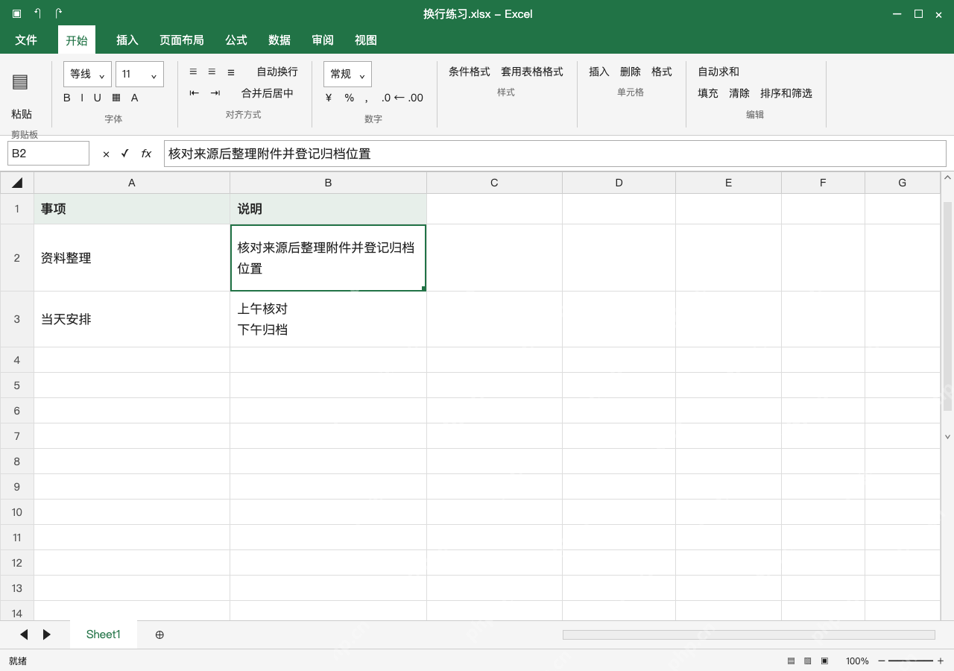Apply right text alignment
This screenshot has width=954, height=671.
231,72
